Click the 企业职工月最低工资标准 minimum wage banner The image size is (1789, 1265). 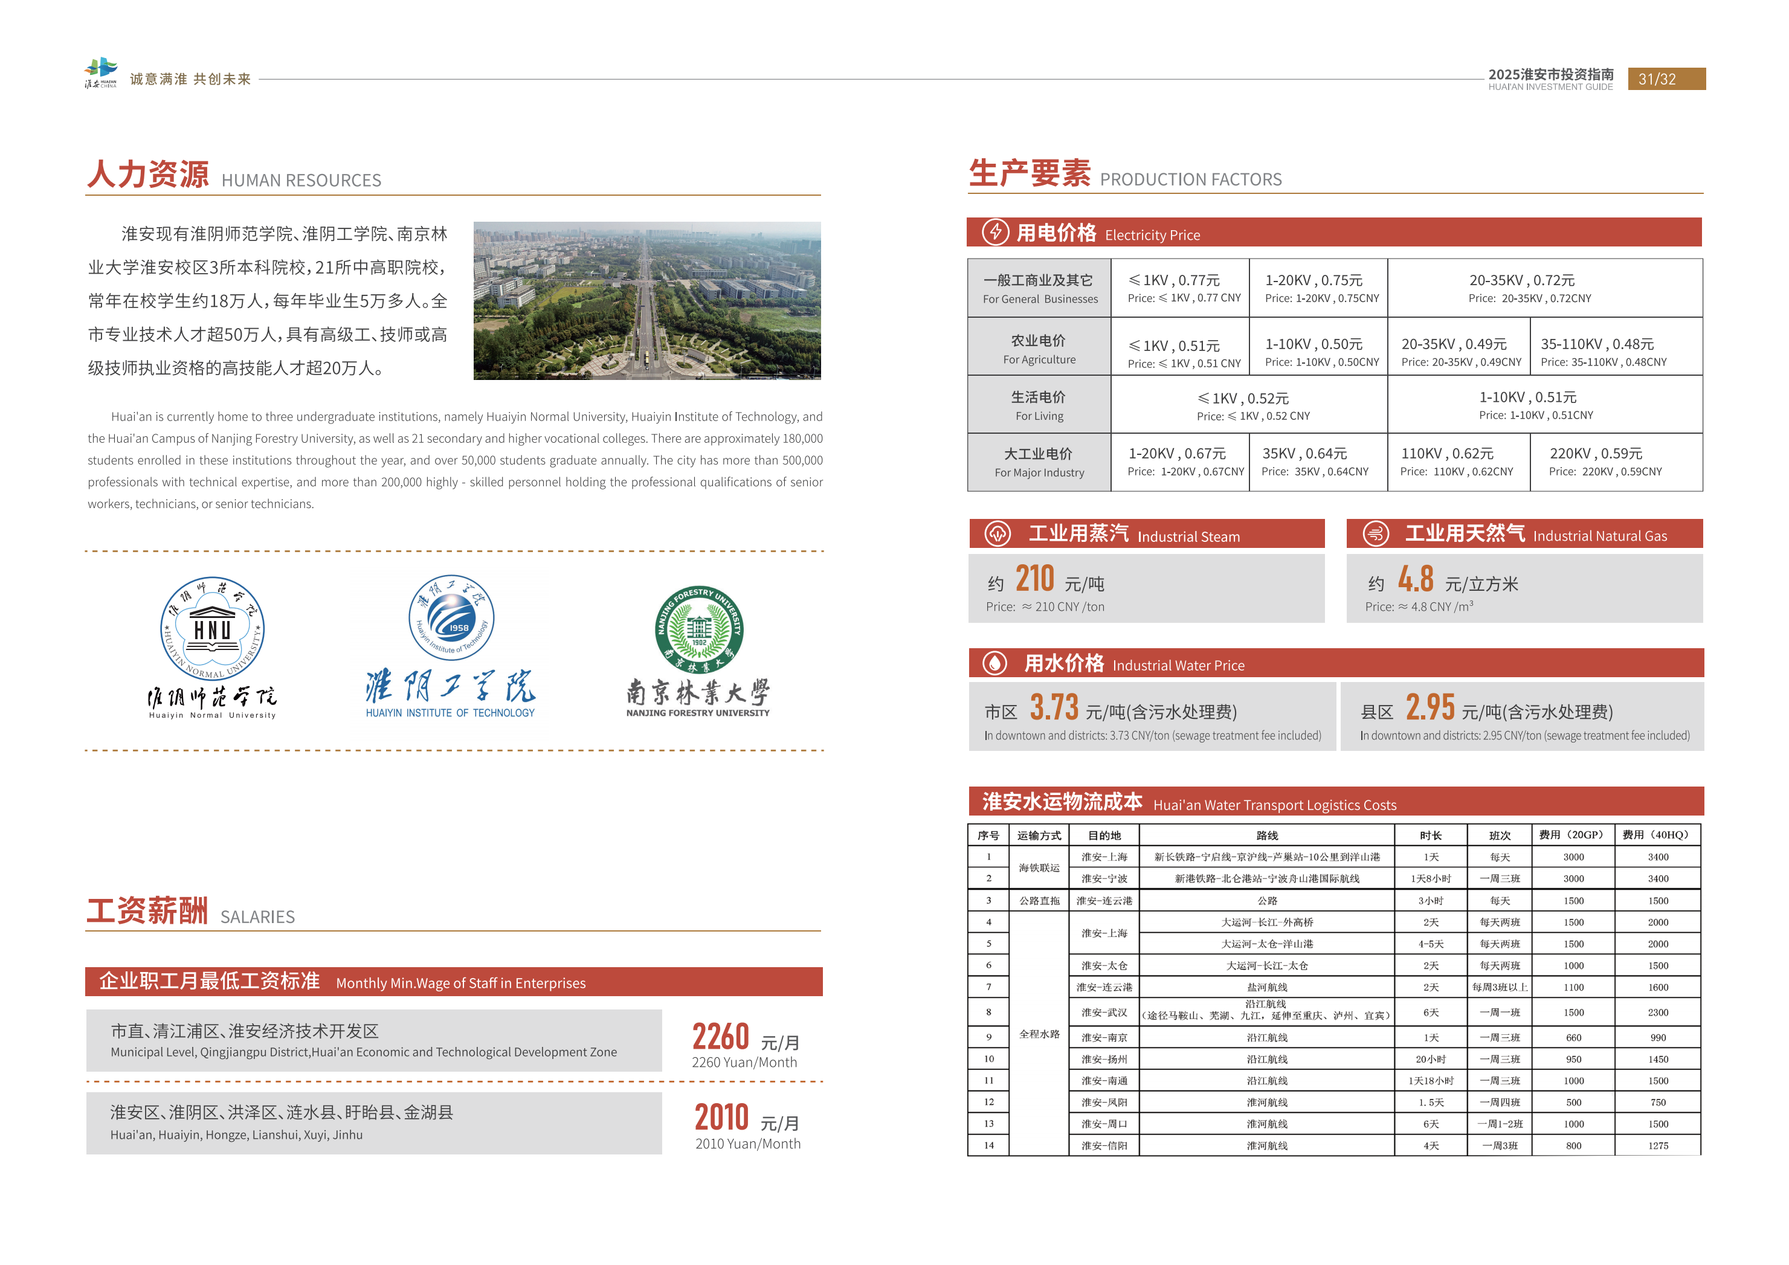click(x=454, y=982)
